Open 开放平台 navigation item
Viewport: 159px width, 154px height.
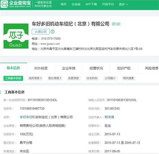point(108,4)
